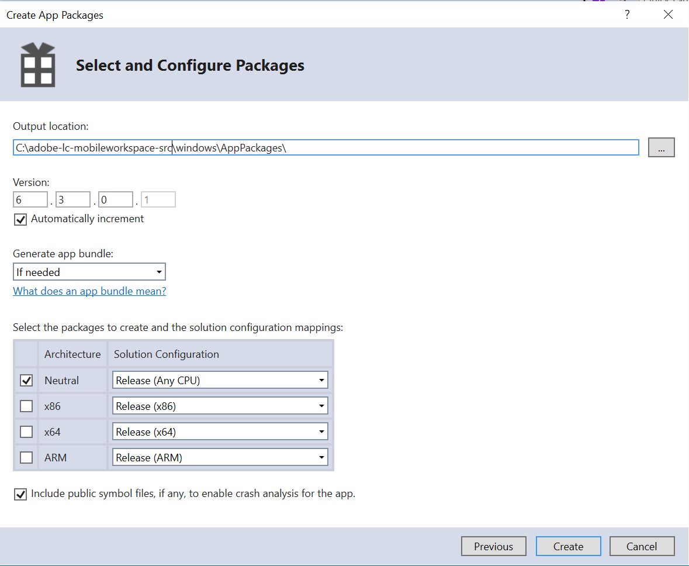This screenshot has width=689, height=566.
Task: Open the Generate app bundle dropdown
Action: tap(89, 272)
